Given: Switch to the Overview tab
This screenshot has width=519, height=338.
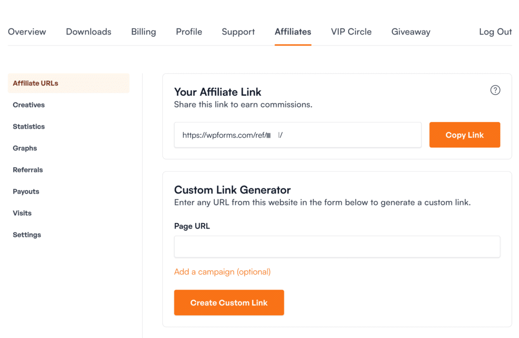Looking at the screenshot, I should coord(27,31).
